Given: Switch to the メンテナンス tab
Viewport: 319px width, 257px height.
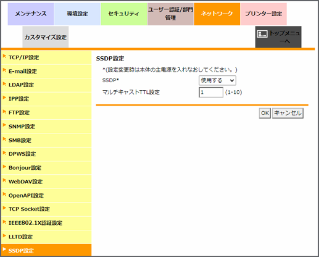Looking at the screenshot, I should click(31, 14).
